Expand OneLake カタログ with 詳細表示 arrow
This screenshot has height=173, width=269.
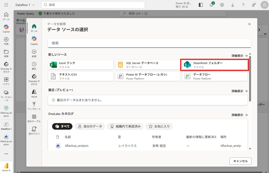[x=239, y=115]
